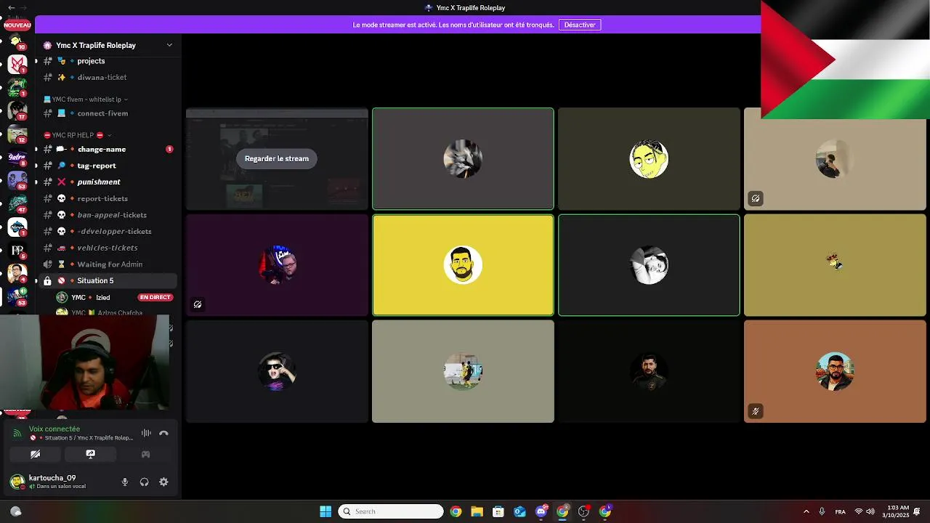930x523 pixels.
Task: Join the Waiting For Admin voice channel
Action: (108, 264)
